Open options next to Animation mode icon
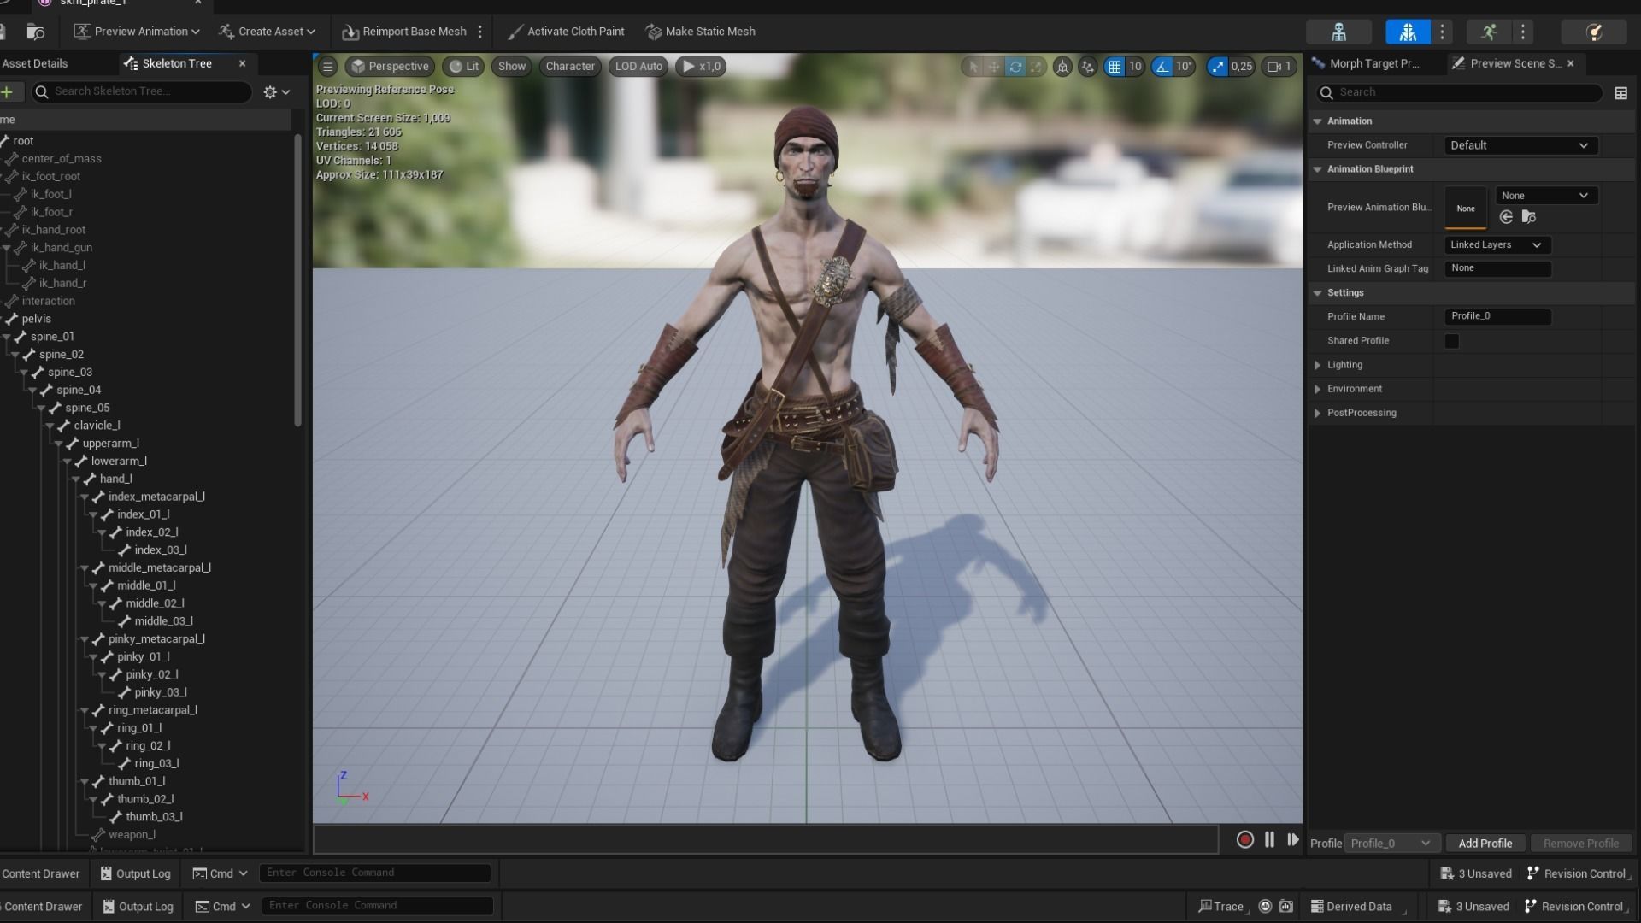This screenshot has height=923, width=1641. [x=1523, y=32]
